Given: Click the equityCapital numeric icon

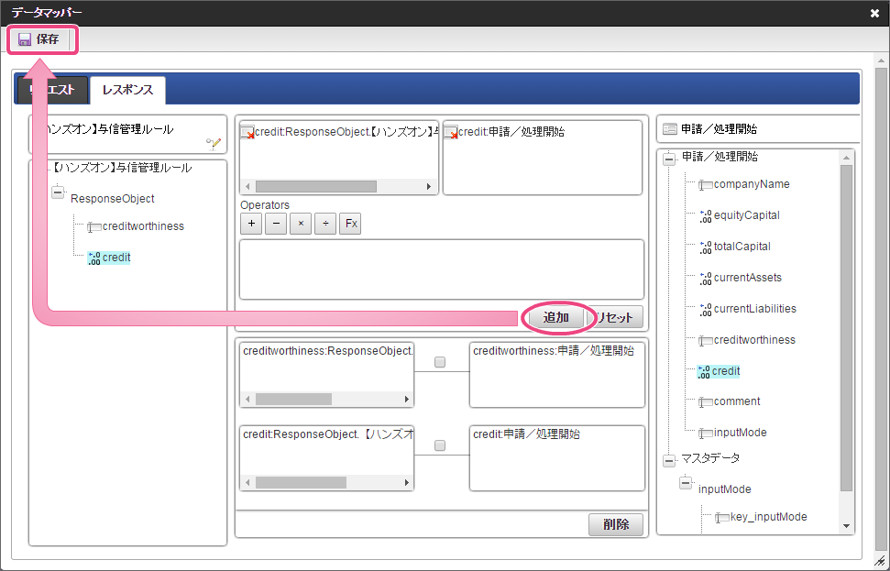Looking at the screenshot, I should tap(706, 216).
